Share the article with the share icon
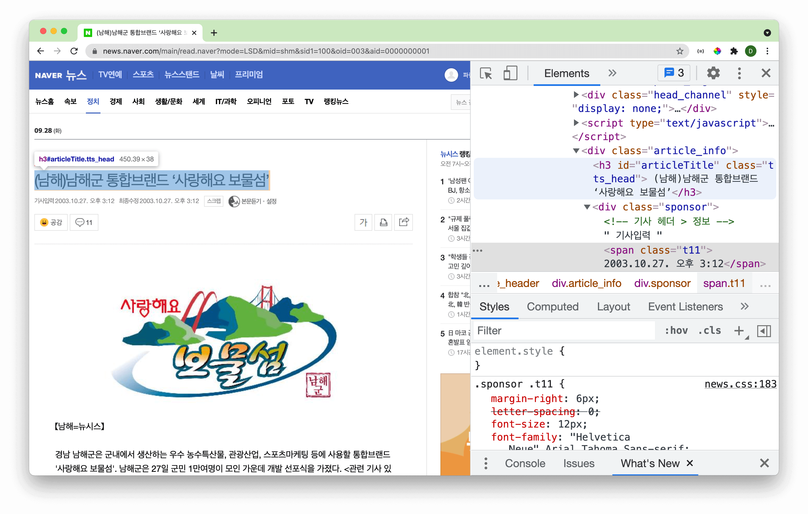 tap(403, 222)
